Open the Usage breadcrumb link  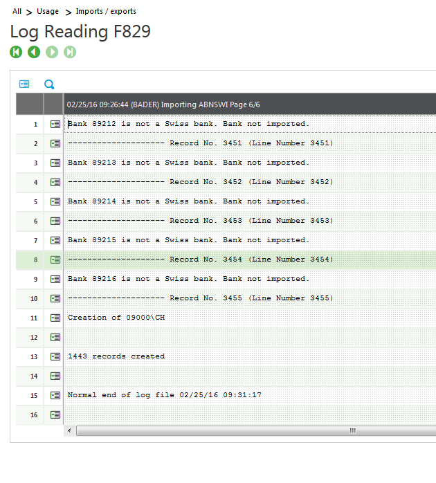click(48, 11)
